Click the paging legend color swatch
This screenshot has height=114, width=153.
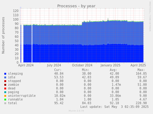click(5, 92)
